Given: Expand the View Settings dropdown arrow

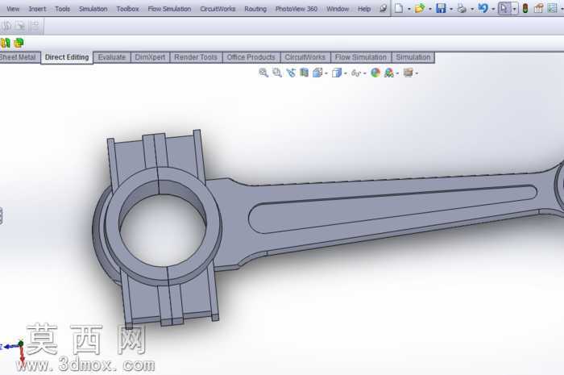Looking at the screenshot, I should (x=417, y=73).
